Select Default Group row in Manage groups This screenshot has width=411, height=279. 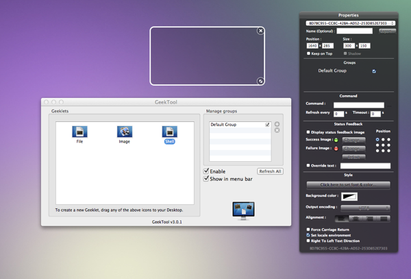click(x=240, y=125)
